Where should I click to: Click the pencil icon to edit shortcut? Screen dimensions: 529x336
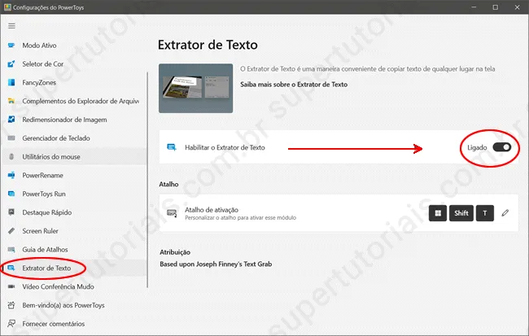pyautogui.click(x=505, y=213)
